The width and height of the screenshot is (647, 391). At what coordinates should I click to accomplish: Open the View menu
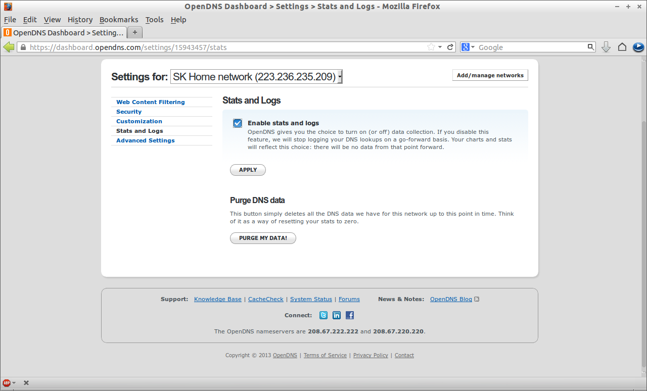point(52,20)
